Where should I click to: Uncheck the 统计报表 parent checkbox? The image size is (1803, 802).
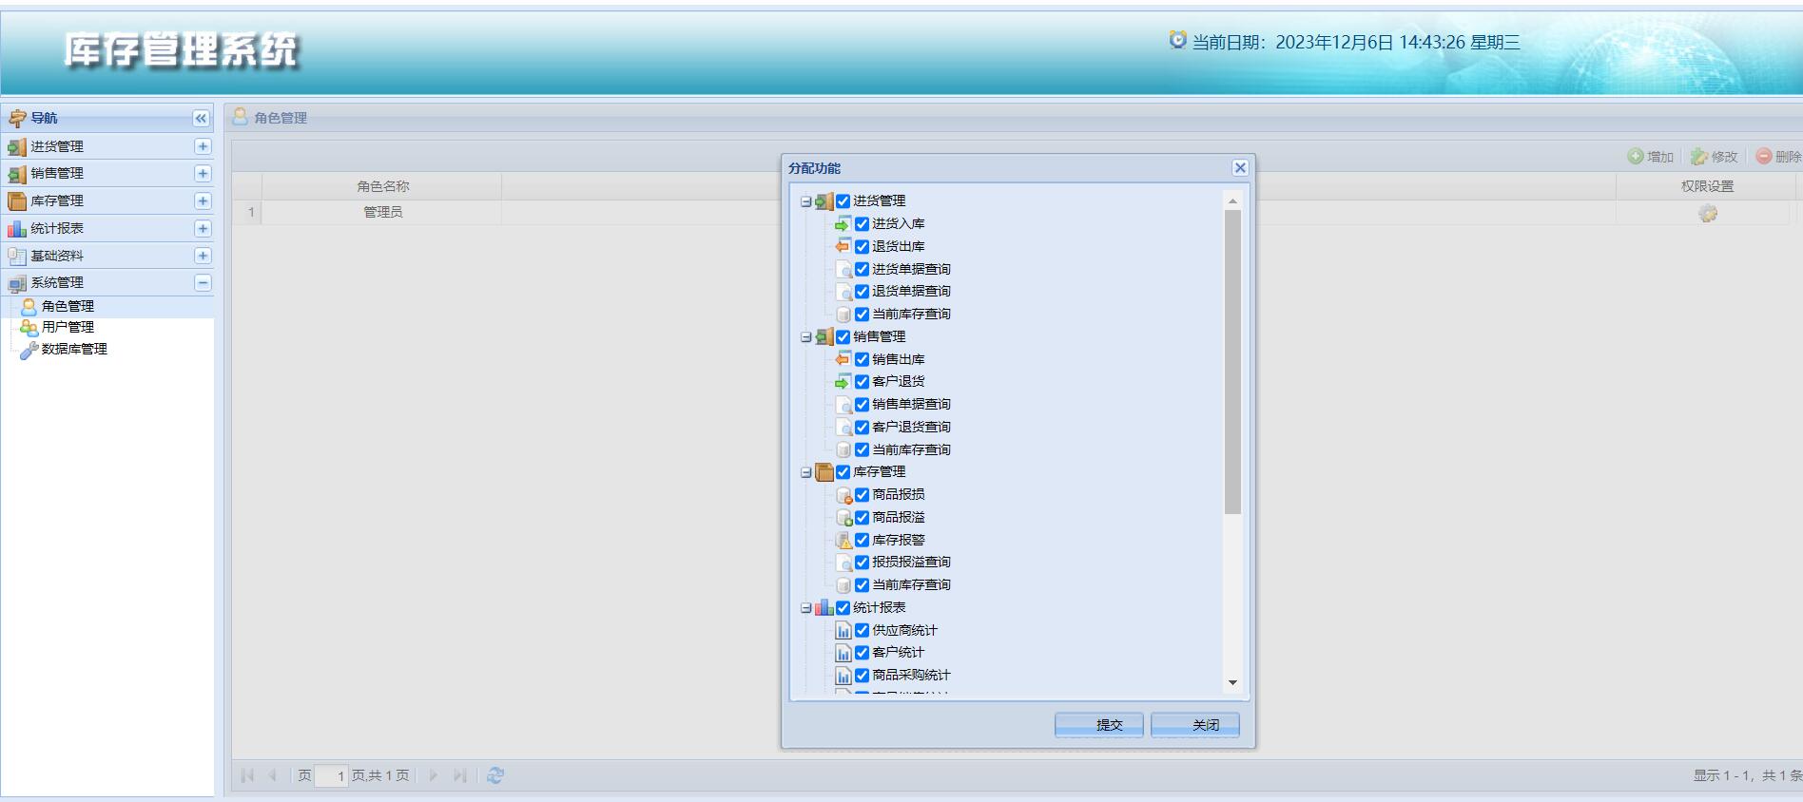(x=843, y=608)
